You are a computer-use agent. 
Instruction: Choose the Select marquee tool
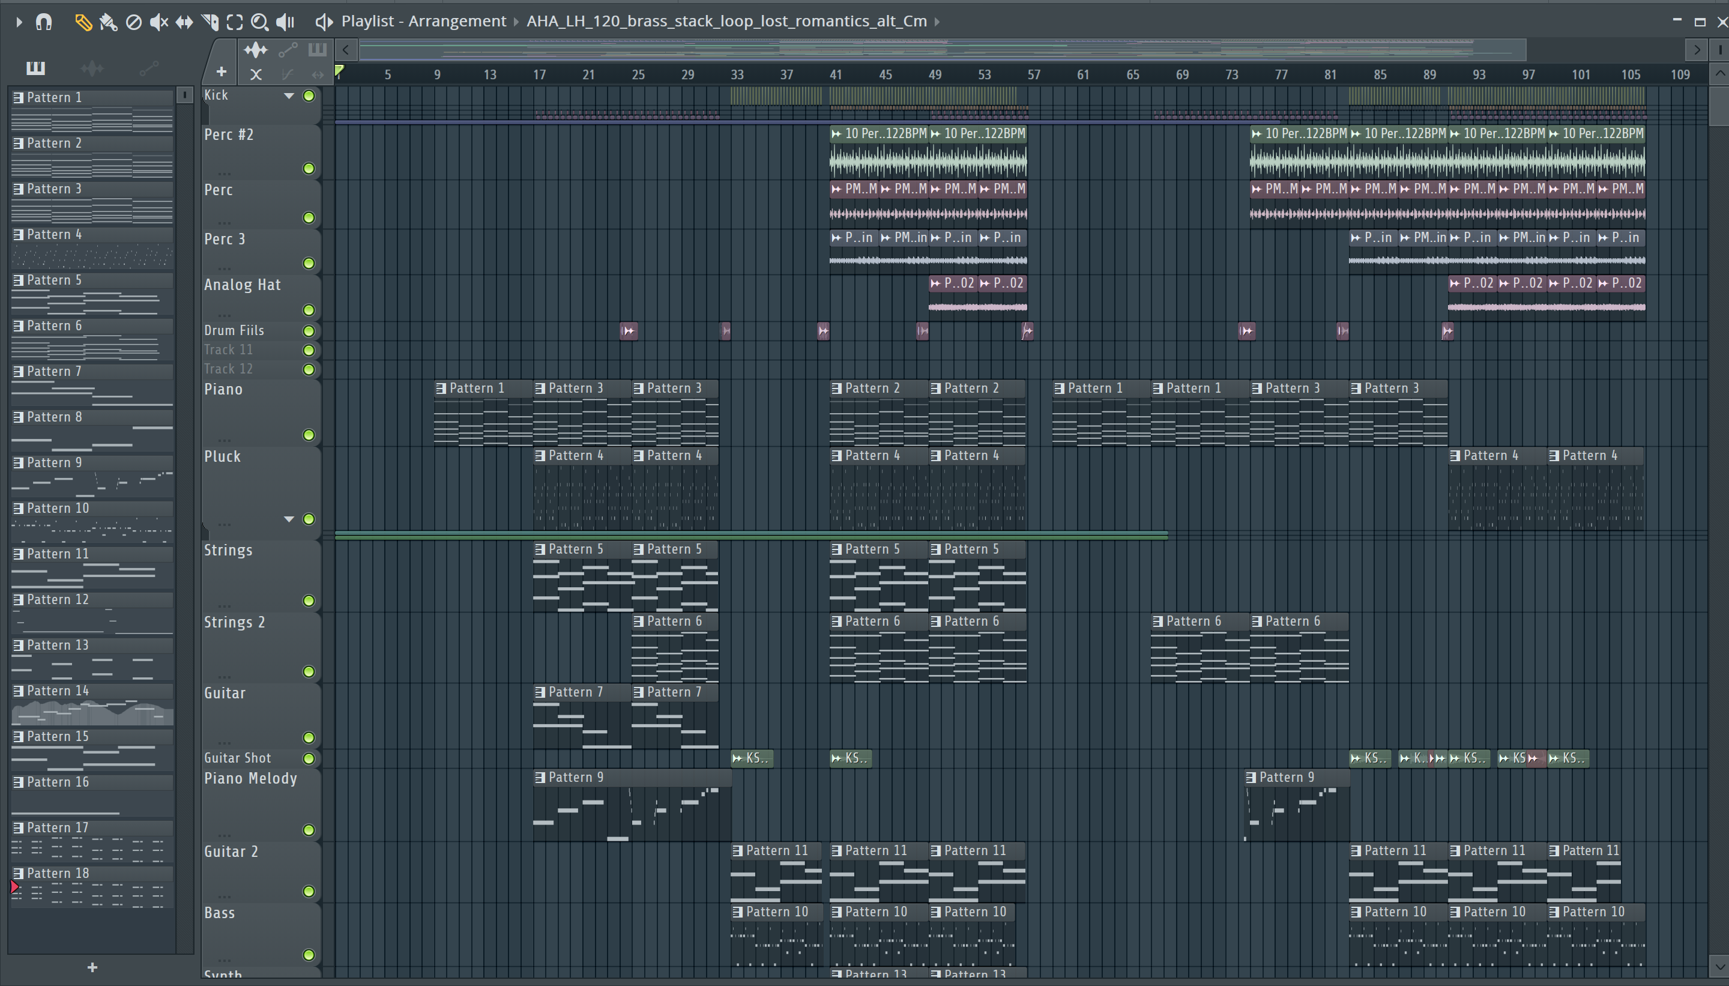click(234, 22)
